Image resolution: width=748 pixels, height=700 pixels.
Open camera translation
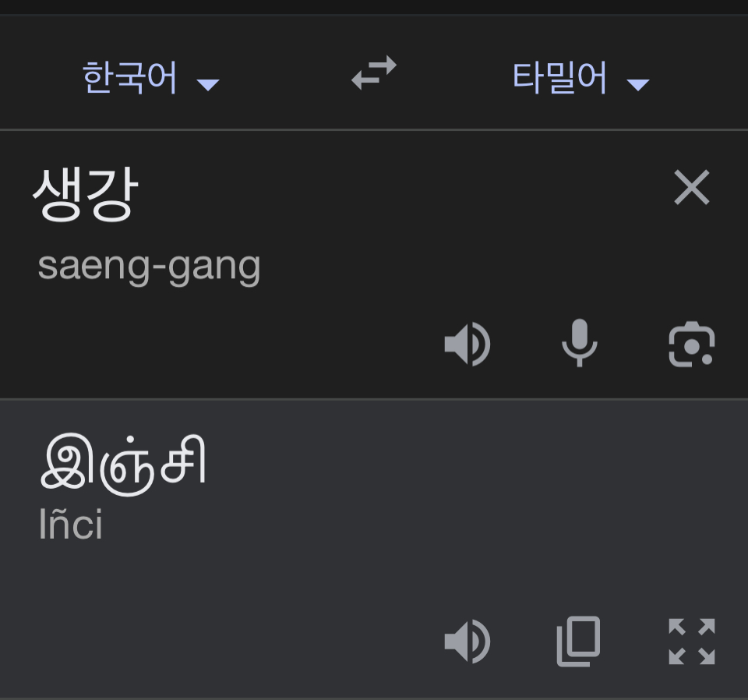coord(692,344)
